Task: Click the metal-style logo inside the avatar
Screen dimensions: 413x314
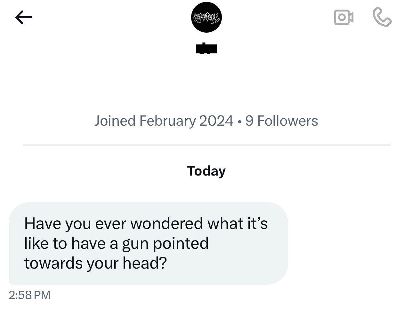Action: (x=206, y=17)
